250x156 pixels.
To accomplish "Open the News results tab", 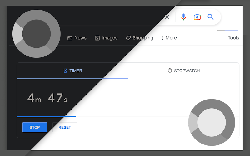I will pos(77,38).
